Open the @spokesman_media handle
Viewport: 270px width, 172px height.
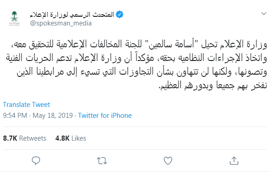pos(61,23)
